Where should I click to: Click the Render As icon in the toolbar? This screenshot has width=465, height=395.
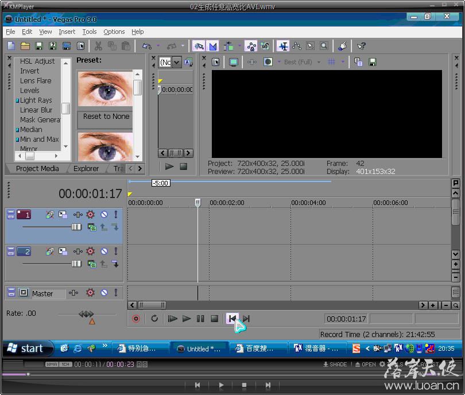67,46
